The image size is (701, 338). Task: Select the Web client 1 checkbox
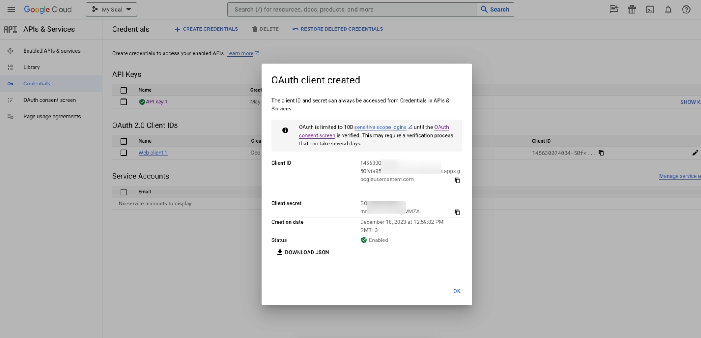pyautogui.click(x=124, y=153)
